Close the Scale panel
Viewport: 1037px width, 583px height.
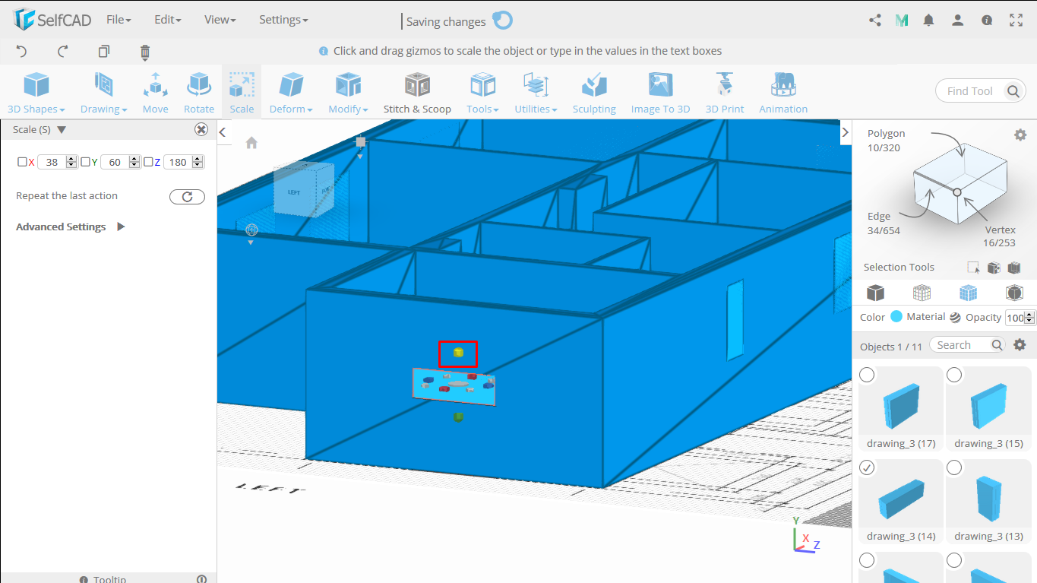point(201,129)
